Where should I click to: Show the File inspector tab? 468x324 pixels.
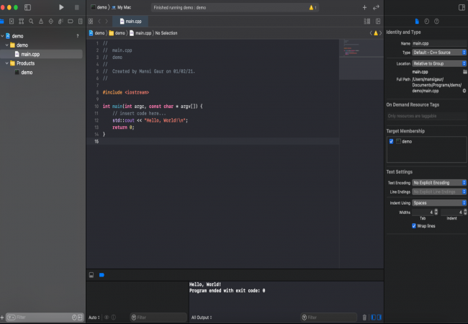click(417, 21)
